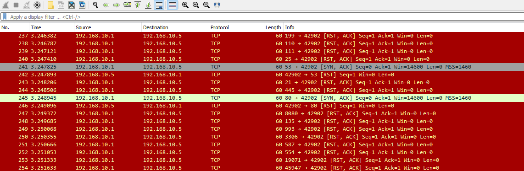Viewport: 524px width, 171px height.
Task: Stop the running capture
Action: pyautogui.click(x=16, y=5)
